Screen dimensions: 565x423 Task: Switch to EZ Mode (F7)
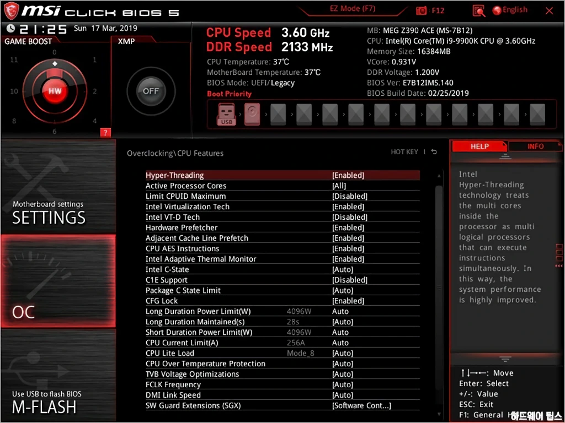click(353, 9)
